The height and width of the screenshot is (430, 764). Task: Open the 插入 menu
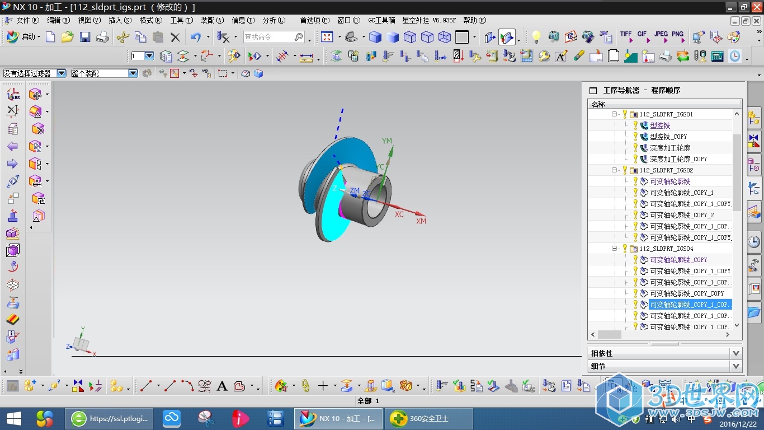click(x=120, y=20)
